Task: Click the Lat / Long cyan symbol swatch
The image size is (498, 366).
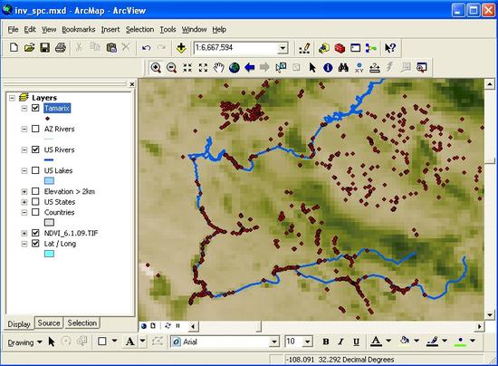Action: coord(49,254)
